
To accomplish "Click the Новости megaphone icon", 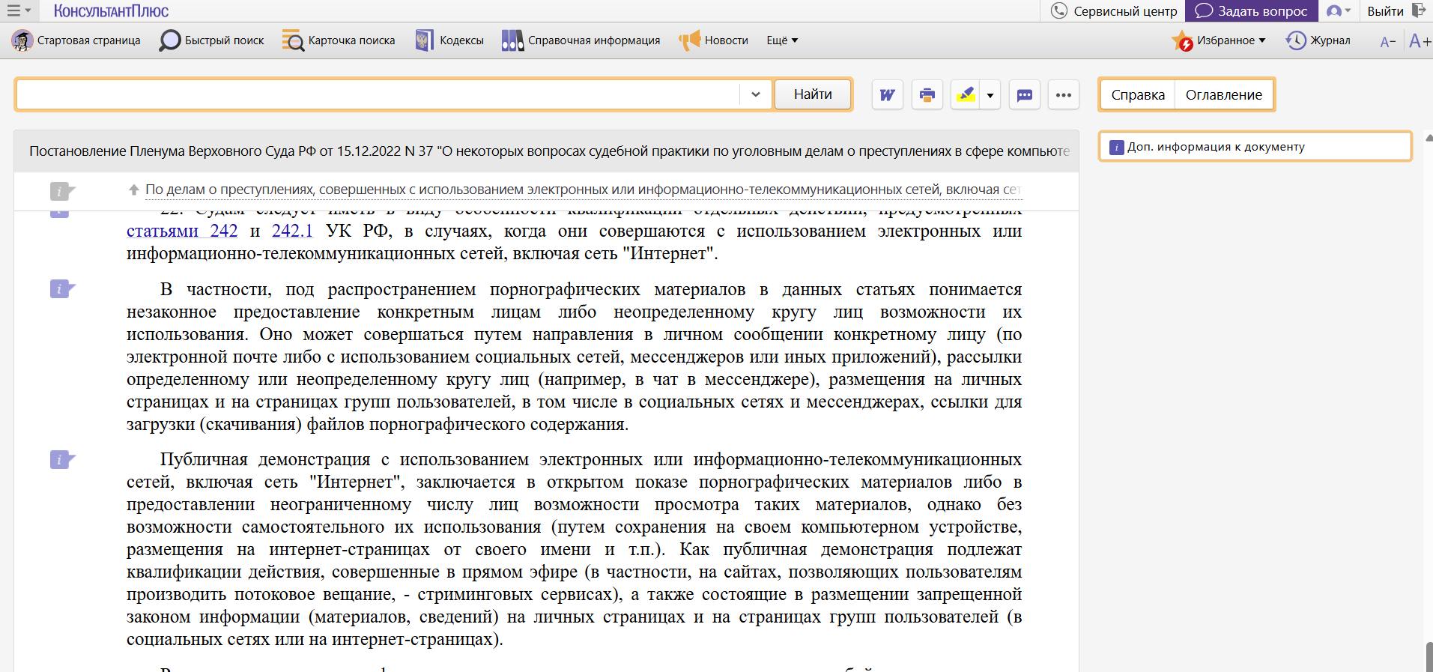I will (689, 40).
